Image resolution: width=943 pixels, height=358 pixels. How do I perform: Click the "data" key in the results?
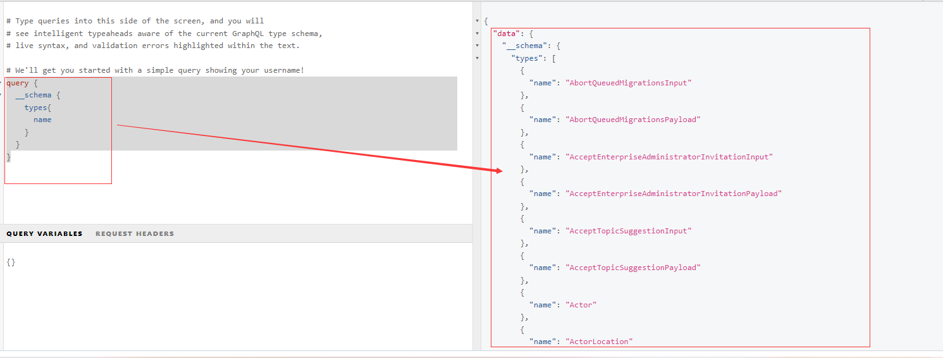pos(507,34)
